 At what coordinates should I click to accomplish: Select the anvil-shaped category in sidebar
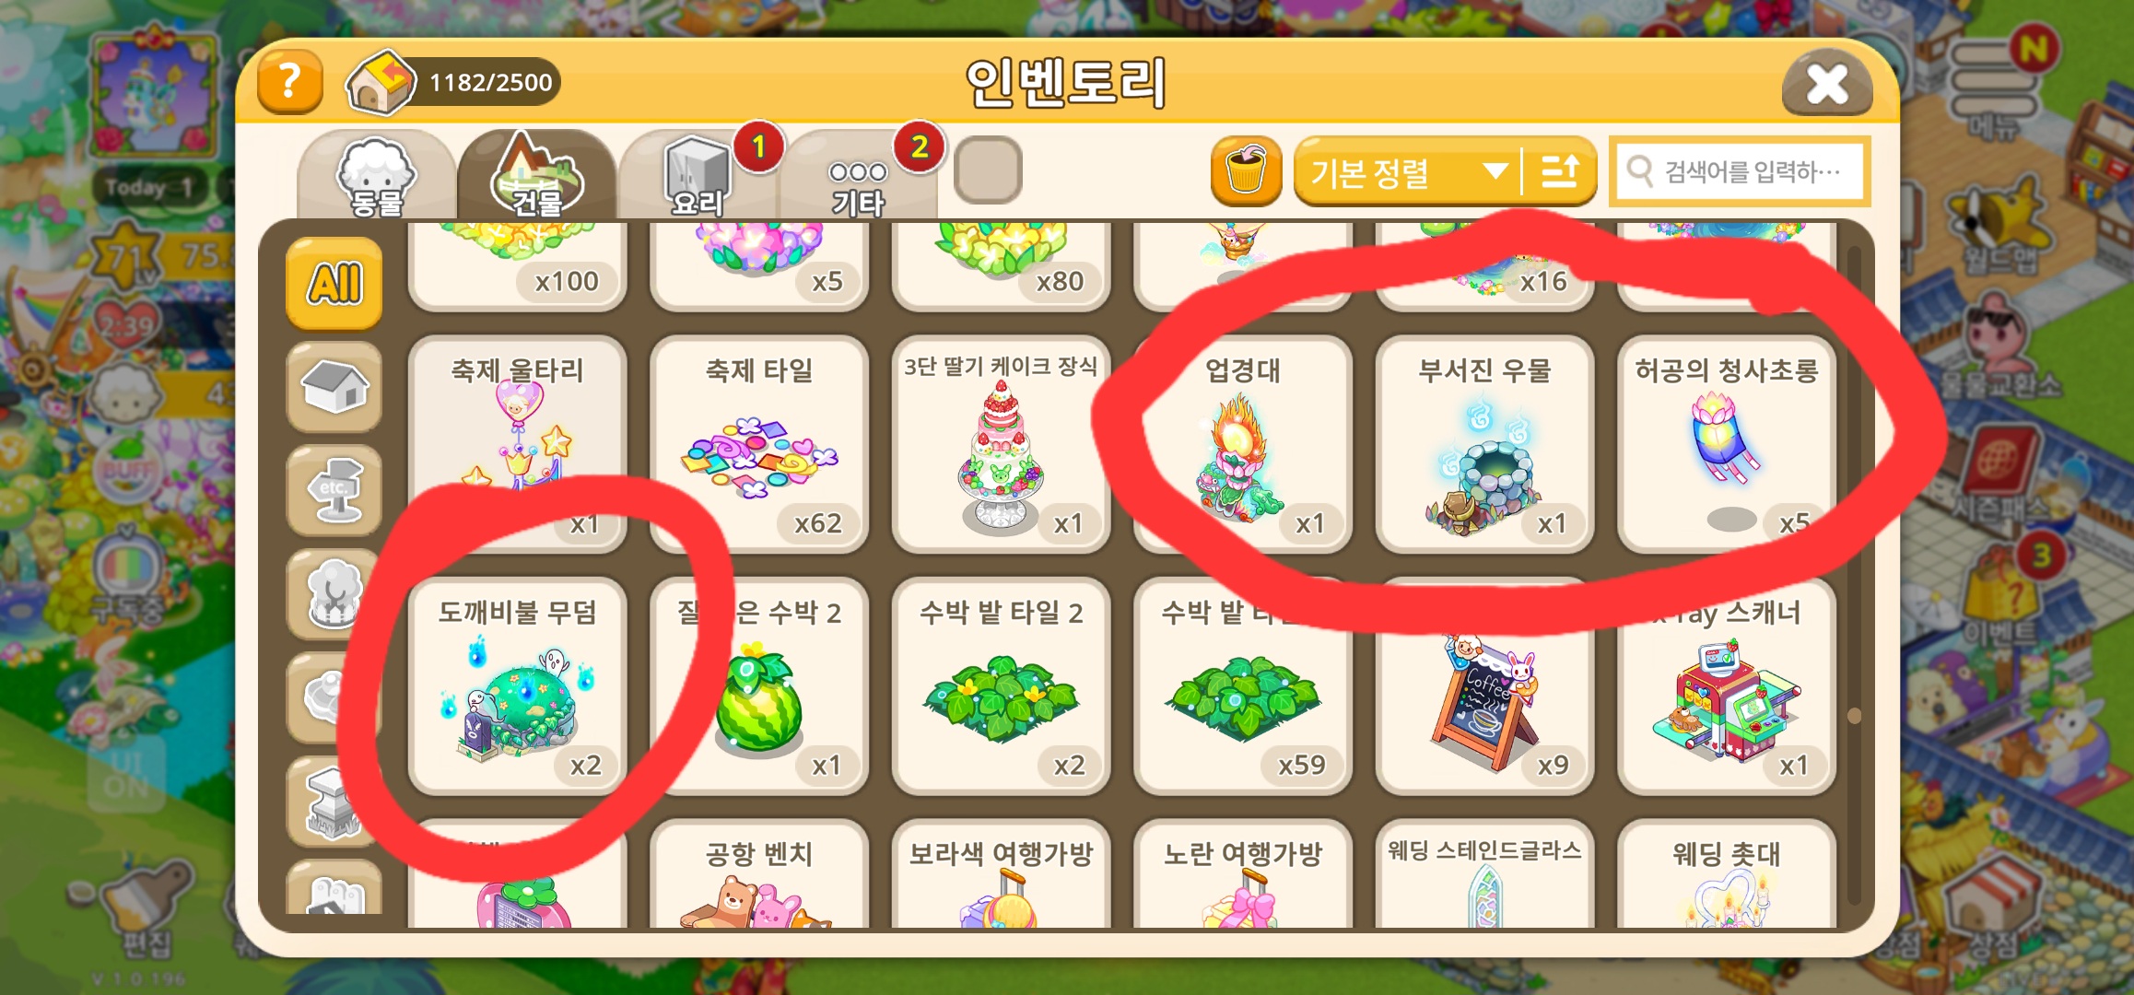tap(334, 802)
